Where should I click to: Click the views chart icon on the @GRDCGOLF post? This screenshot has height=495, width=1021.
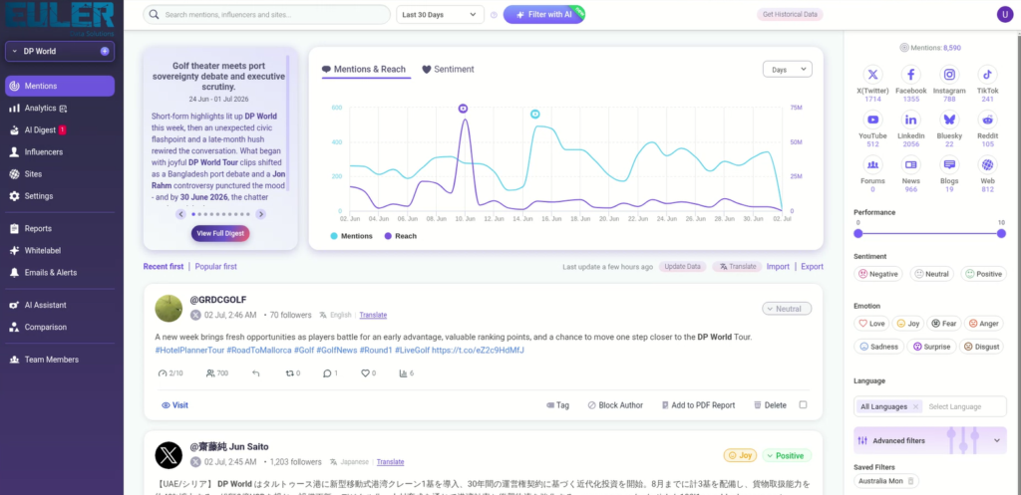[x=403, y=373]
